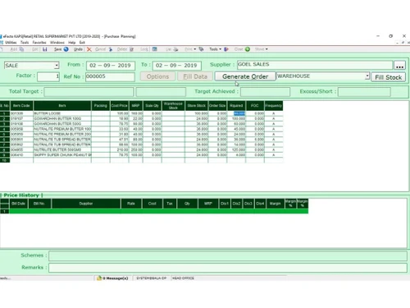The width and height of the screenshot is (410, 308).
Task: Click the Options button
Action: point(157,76)
